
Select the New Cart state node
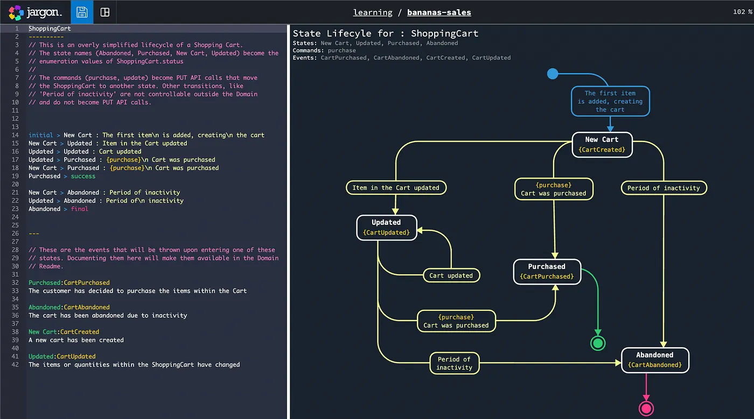[x=602, y=144]
